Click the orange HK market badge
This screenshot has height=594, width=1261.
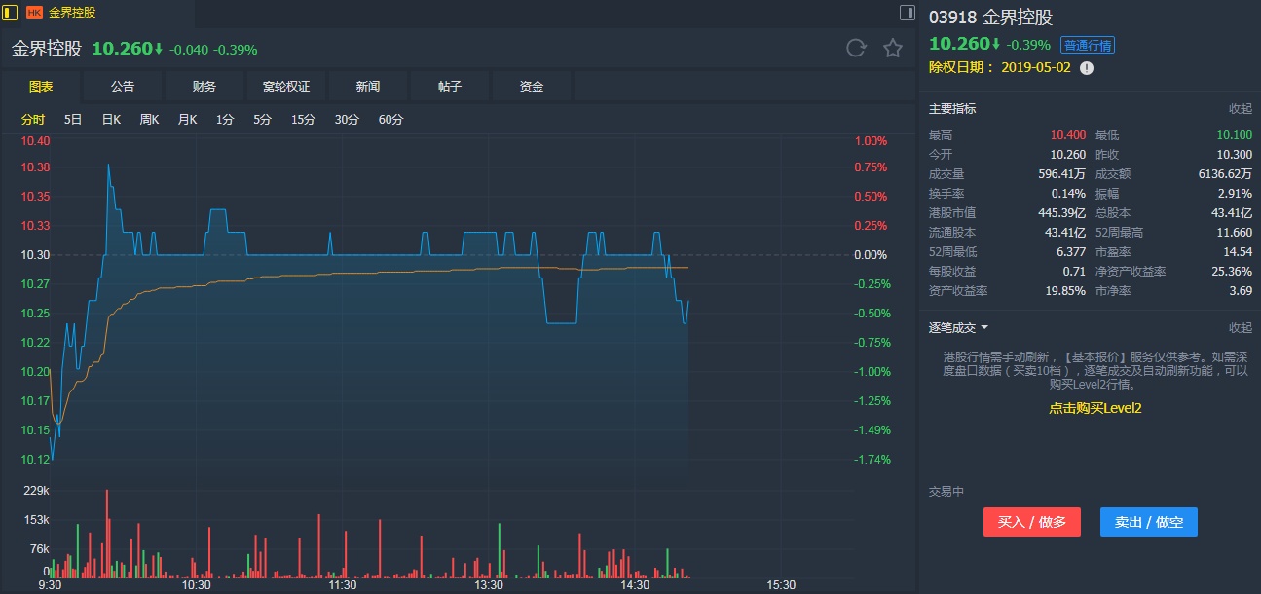[x=34, y=13]
